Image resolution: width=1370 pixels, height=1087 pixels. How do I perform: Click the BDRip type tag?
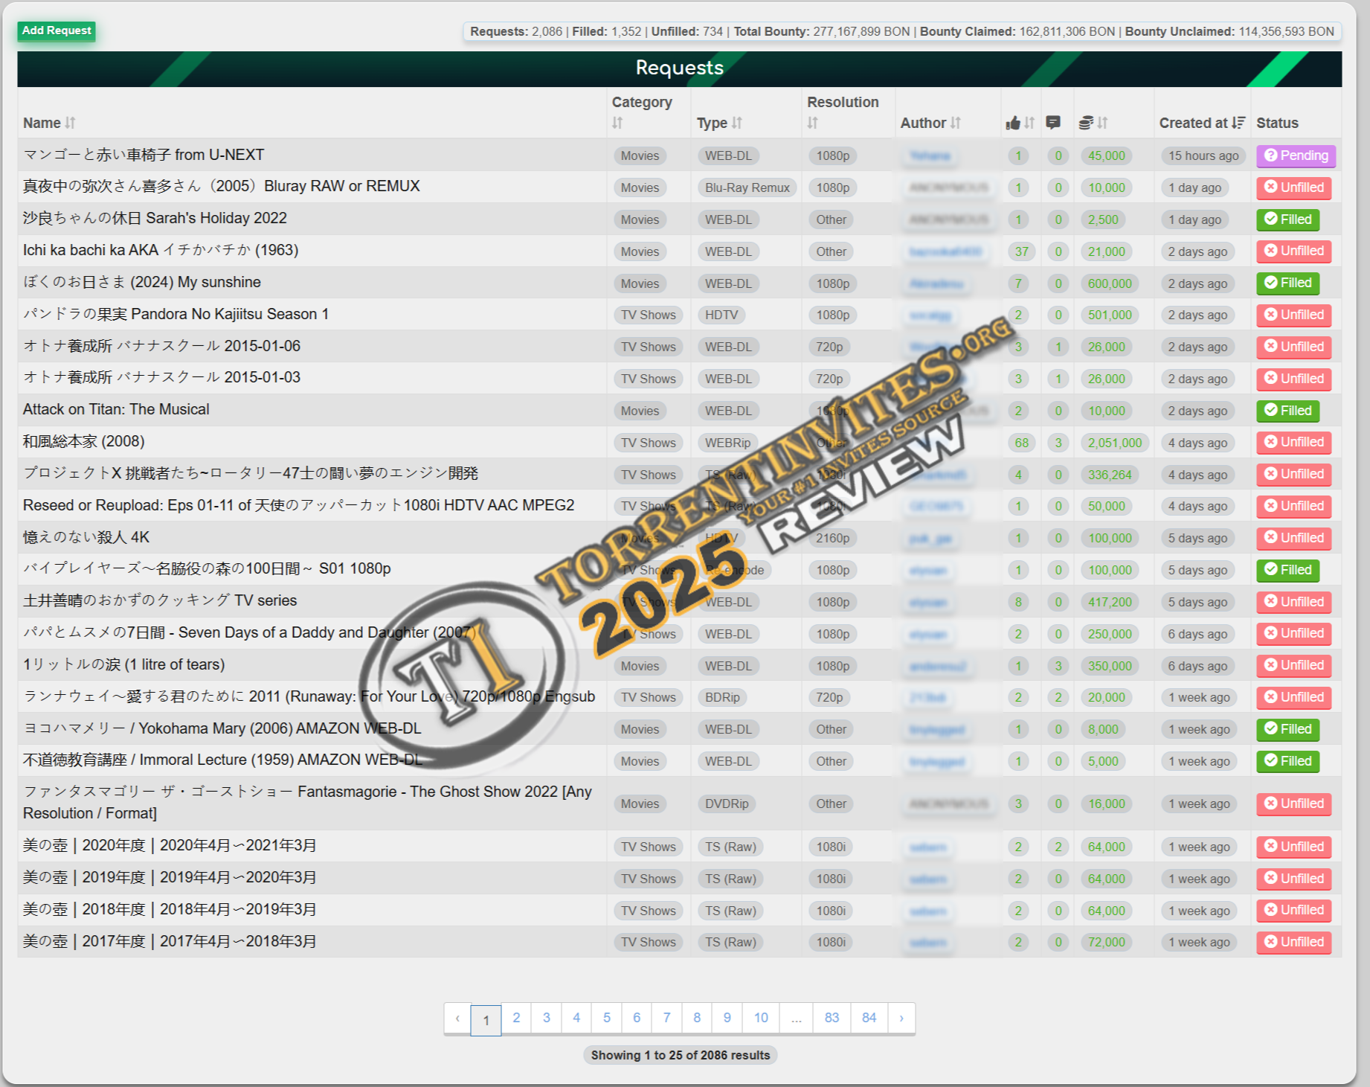click(x=722, y=697)
